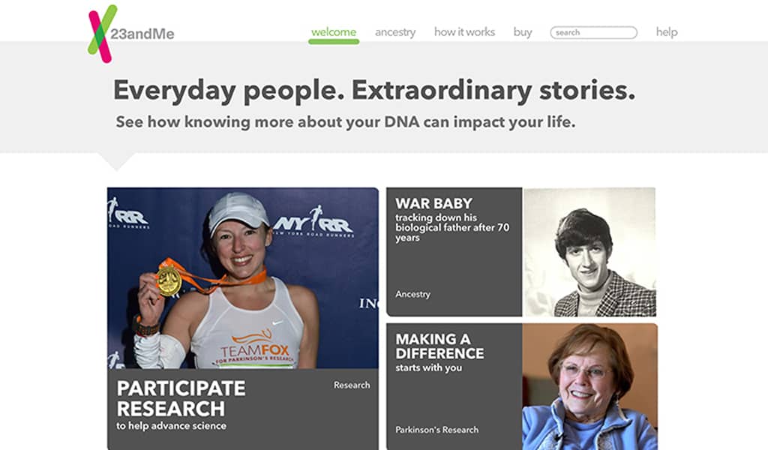Open the Making a Difference story
Image resolution: width=768 pixels, height=450 pixels.
point(439,346)
